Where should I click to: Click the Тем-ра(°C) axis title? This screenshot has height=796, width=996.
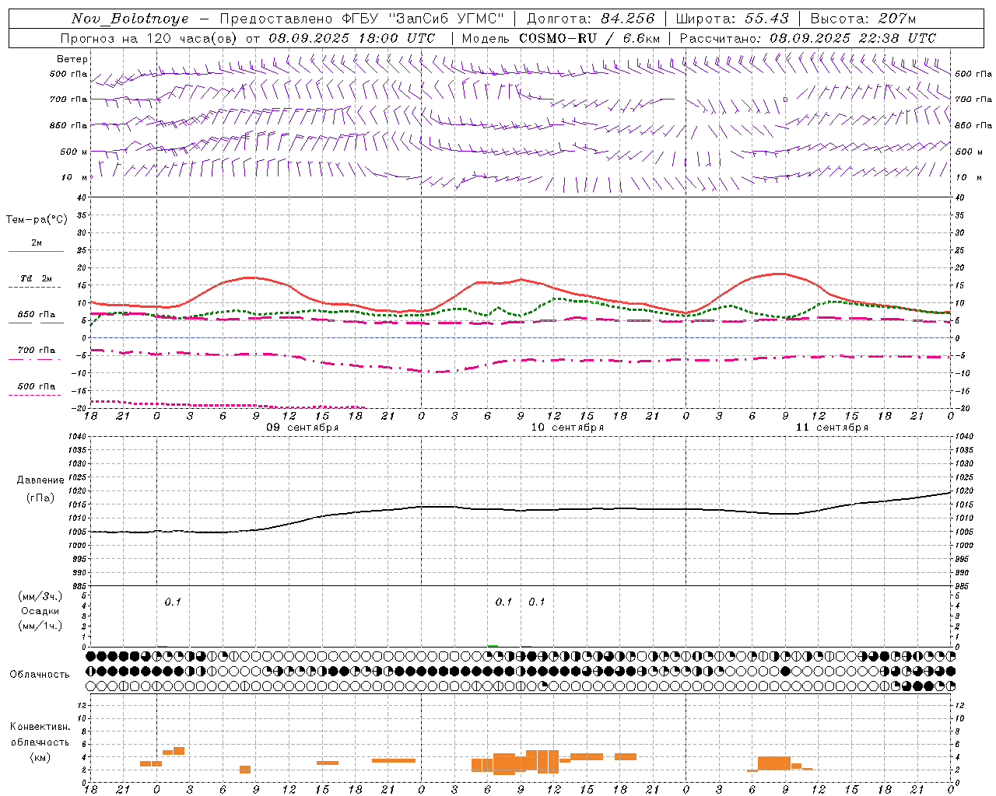[37, 220]
